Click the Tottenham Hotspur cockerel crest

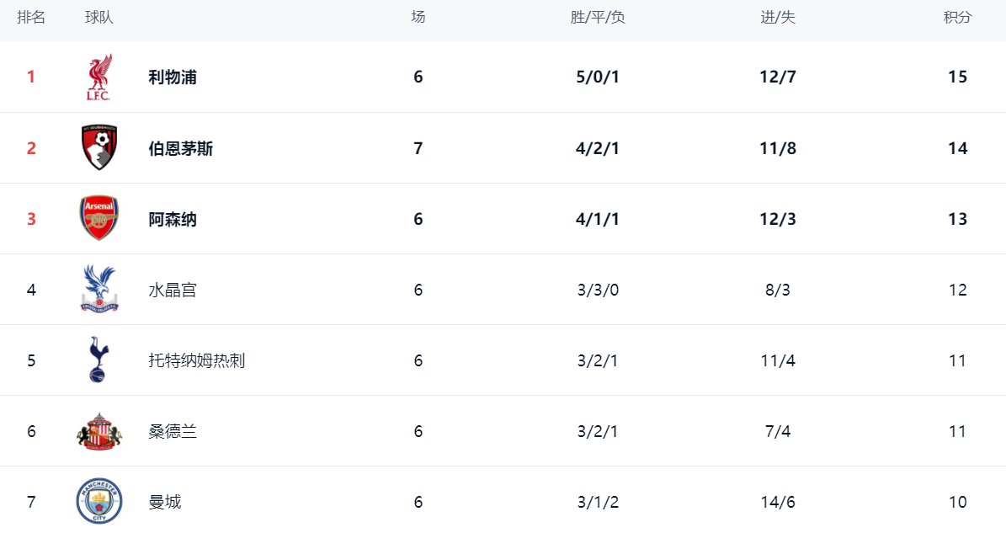click(98, 360)
